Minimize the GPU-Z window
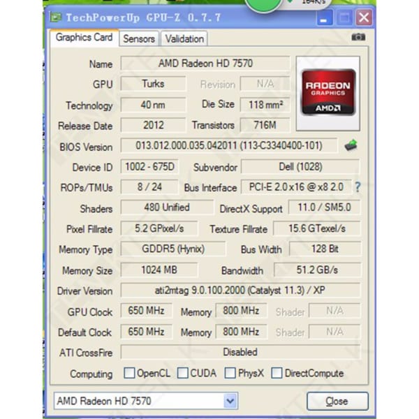Viewport: 419px width, 419px height. coord(325,17)
